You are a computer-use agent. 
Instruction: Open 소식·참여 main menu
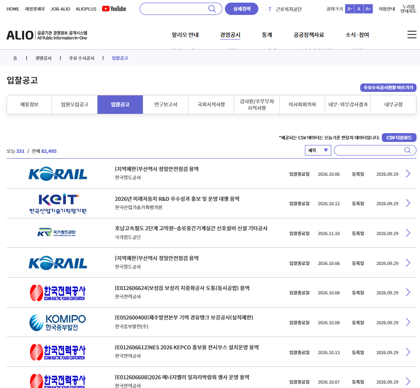pos(357,35)
